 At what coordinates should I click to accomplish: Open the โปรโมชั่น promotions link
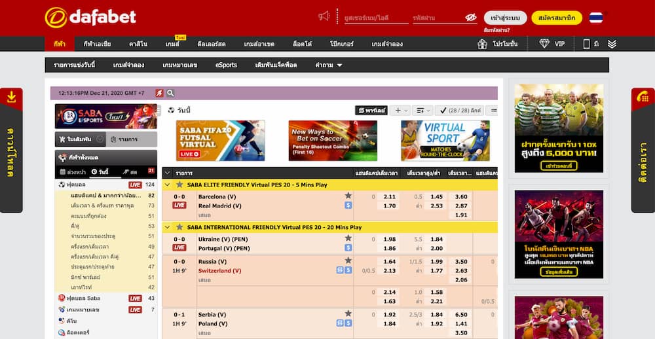tap(504, 44)
